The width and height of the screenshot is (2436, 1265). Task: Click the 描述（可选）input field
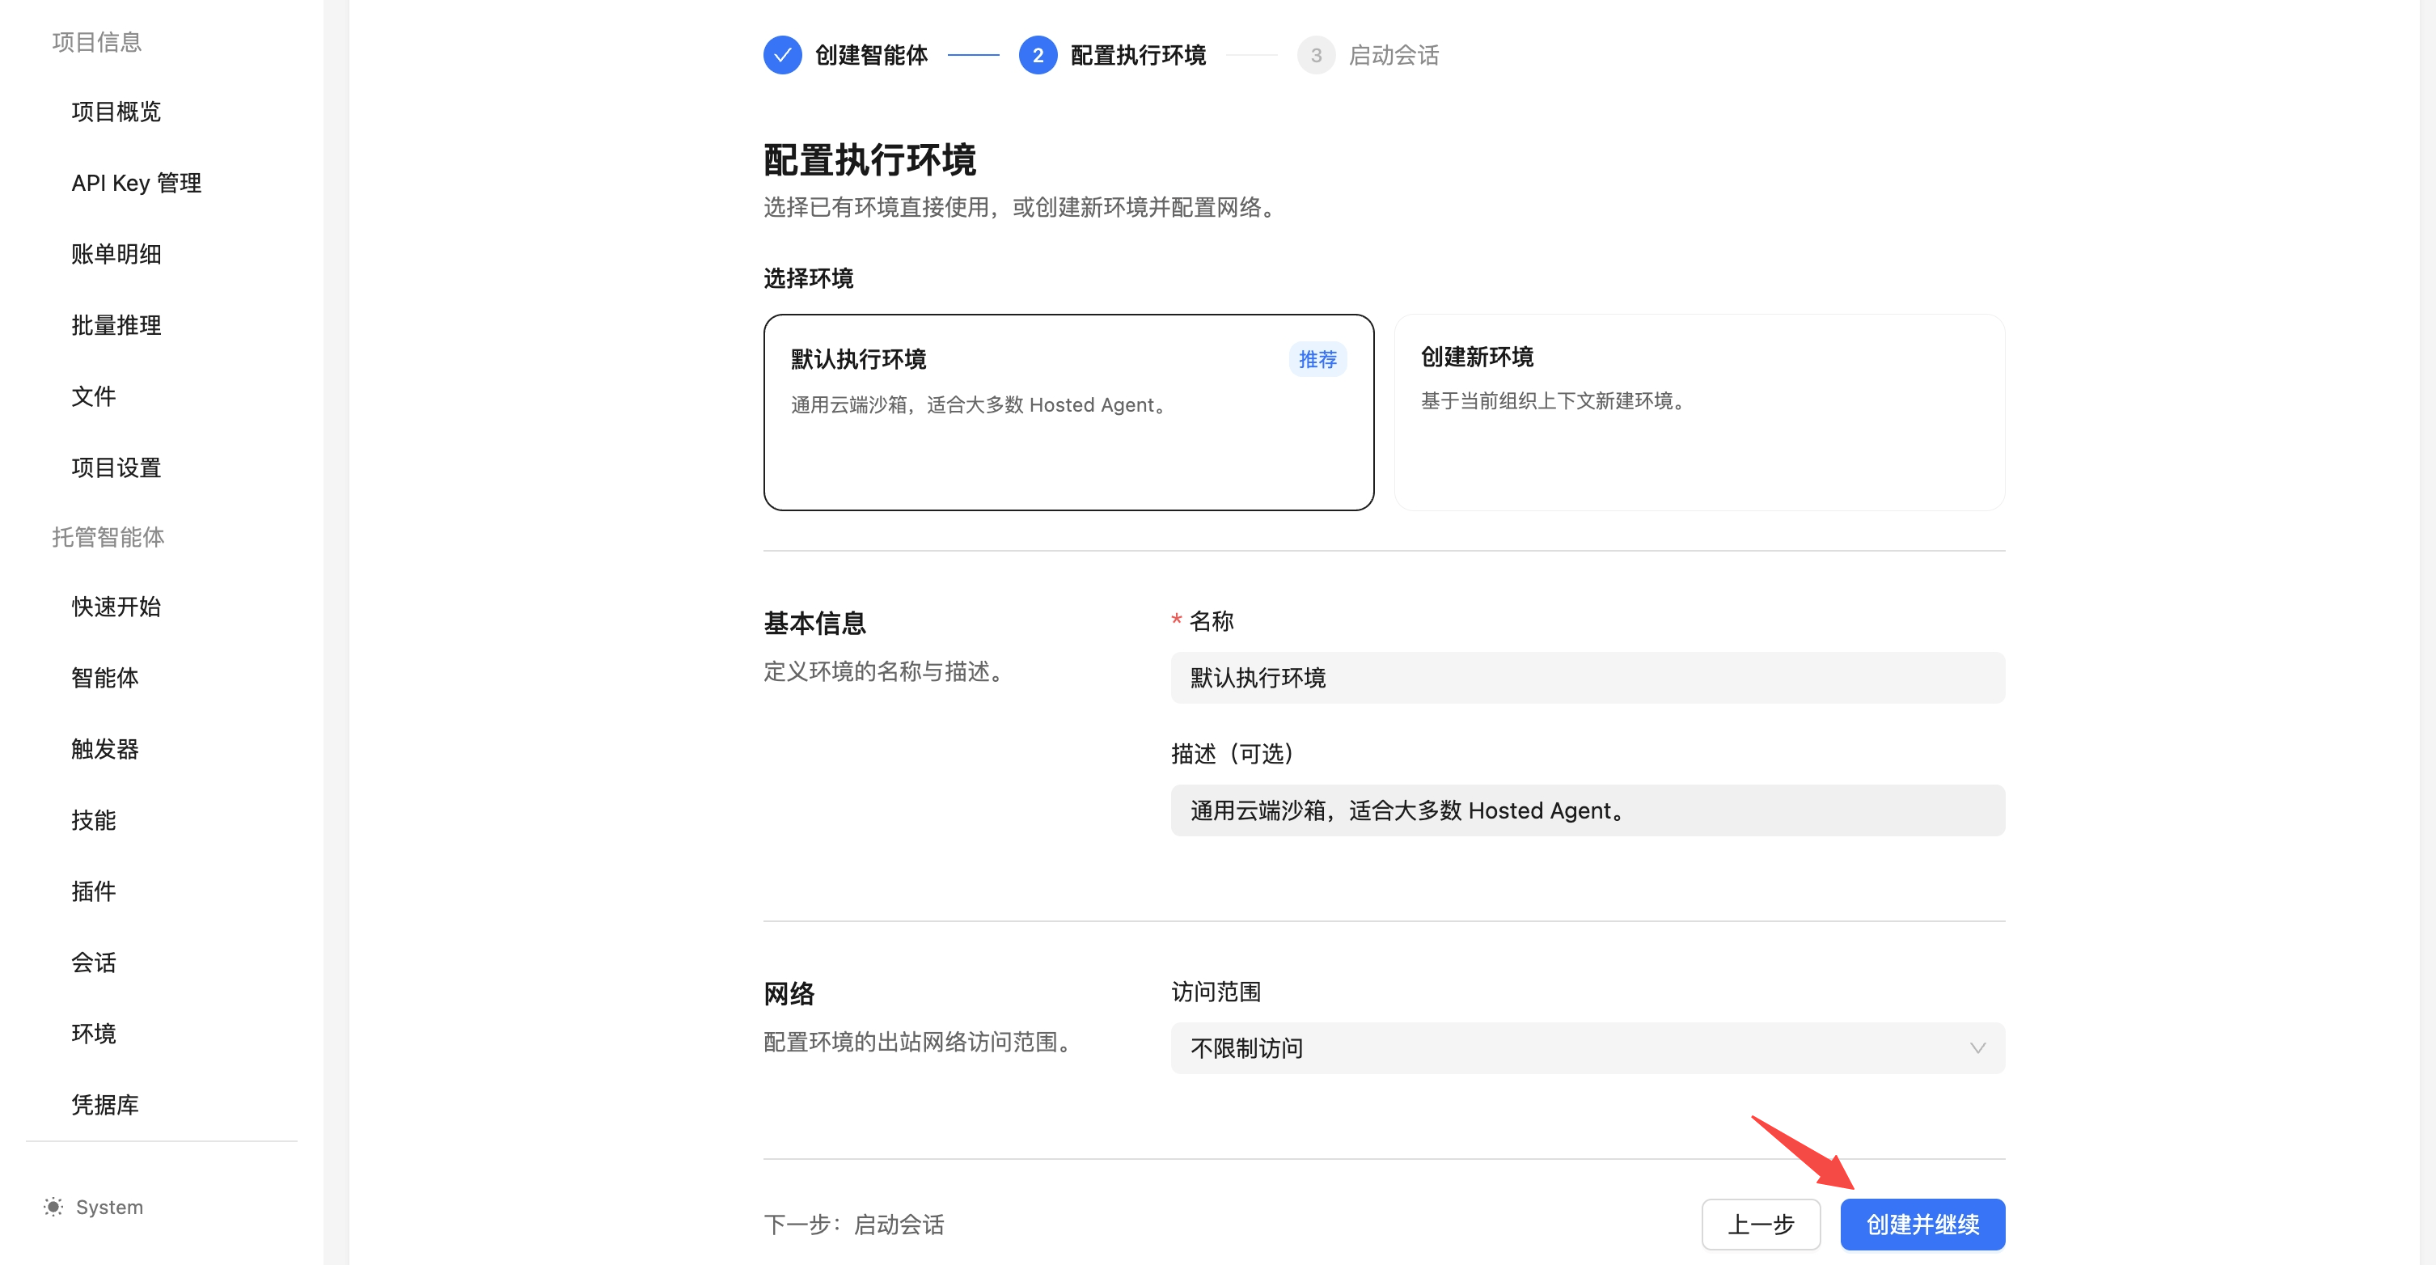point(1587,810)
